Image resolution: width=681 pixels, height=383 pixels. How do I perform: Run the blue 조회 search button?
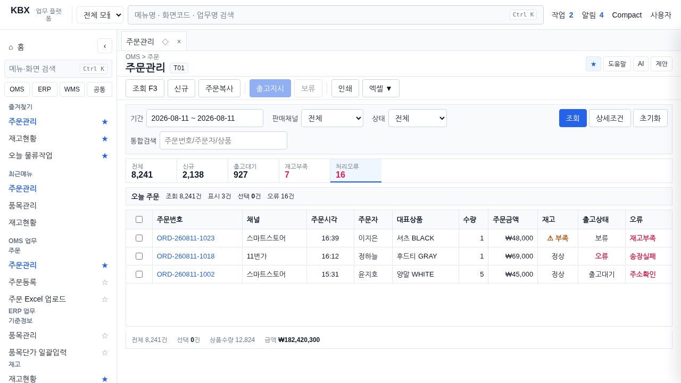573,118
